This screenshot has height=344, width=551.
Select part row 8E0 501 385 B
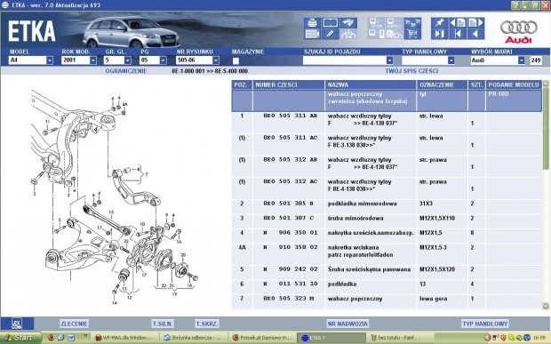point(387,204)
